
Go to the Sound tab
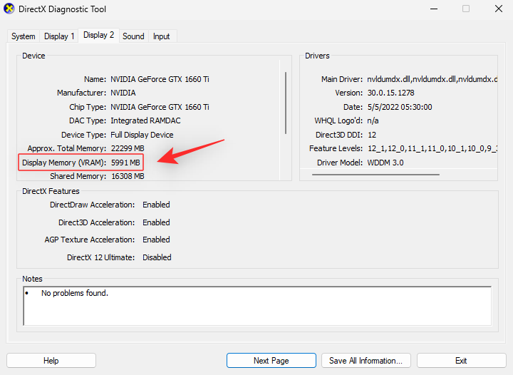tap(133, 36)
